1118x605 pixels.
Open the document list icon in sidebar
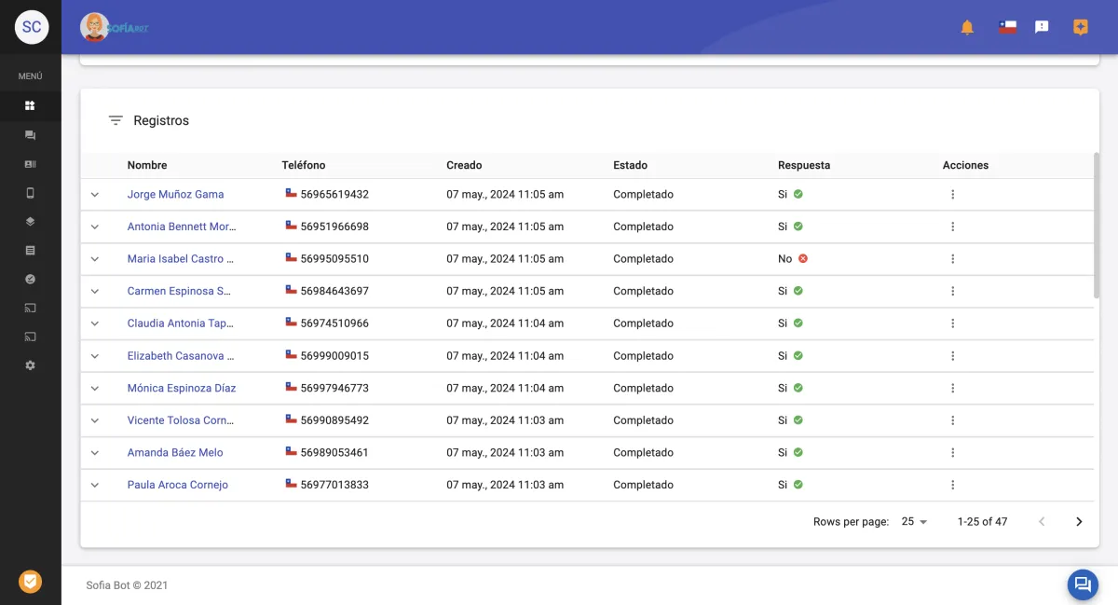[x=30, y=251]
